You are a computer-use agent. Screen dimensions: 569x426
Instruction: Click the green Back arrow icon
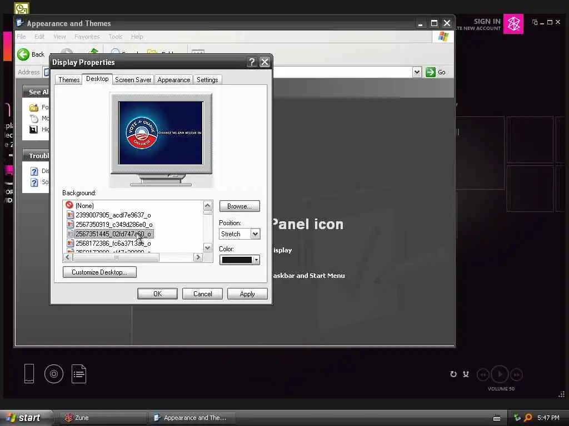23,54
